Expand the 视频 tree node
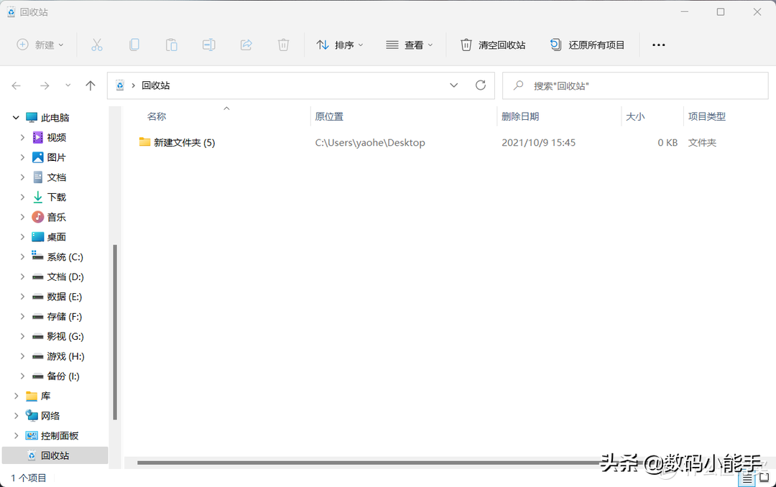 (22, 137)
